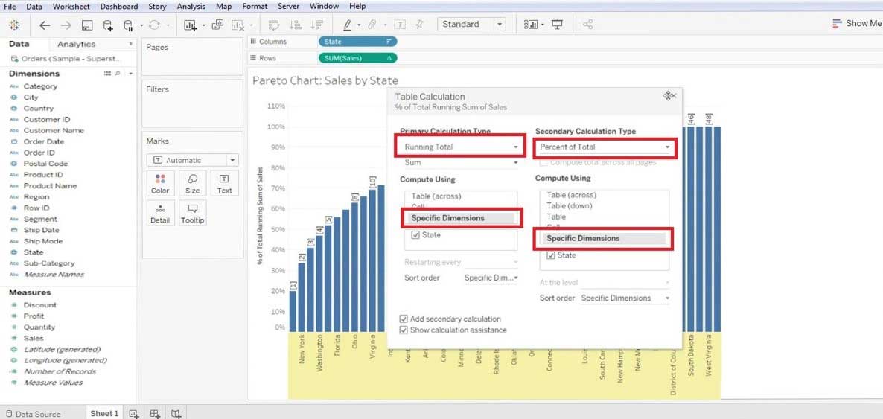Click the Duplicate sheet icon
Screen dimensions: 883x419
coord(217,25)
